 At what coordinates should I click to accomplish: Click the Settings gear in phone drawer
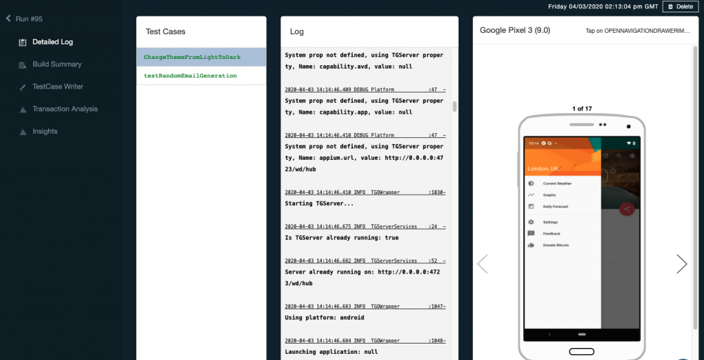(531, 222)
